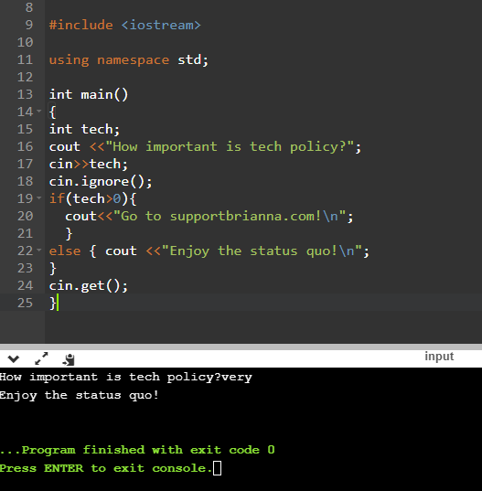The height and width of the screenshot is (491, 482).
Task: Click the paste-to-console clipboard icon
Action: click(69, 359)
